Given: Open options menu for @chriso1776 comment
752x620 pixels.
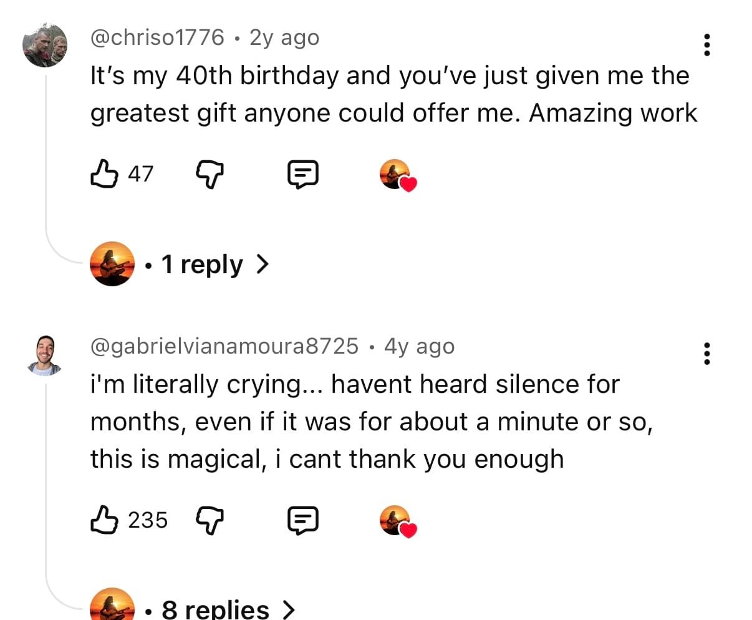Looking at the screenshot, I should [706, 45].
